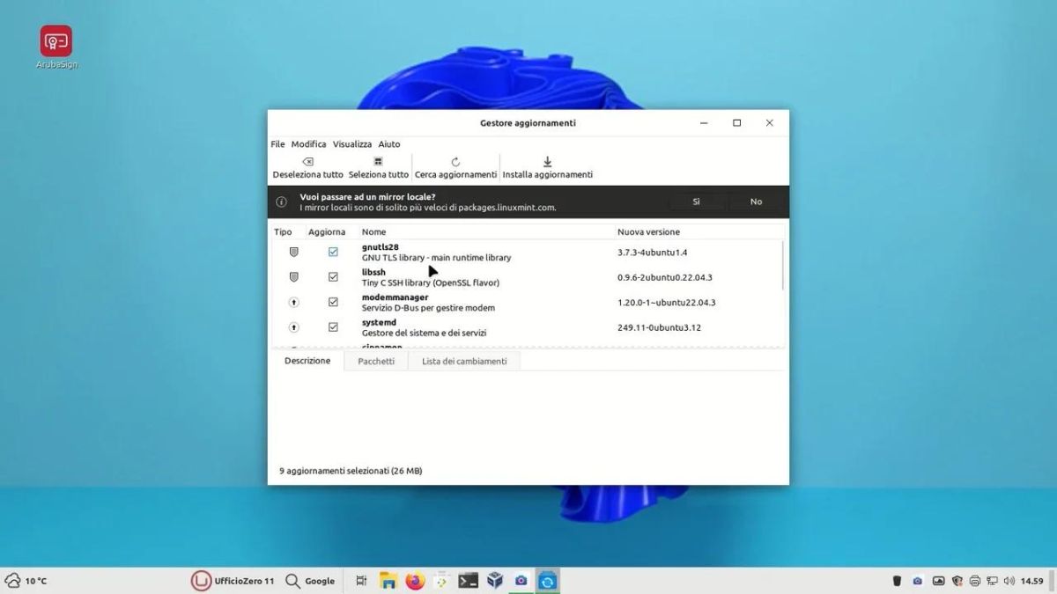The image size is (1057, 594).
Task: Click Sì to switch to local mirror
Action: pos(696,202)
